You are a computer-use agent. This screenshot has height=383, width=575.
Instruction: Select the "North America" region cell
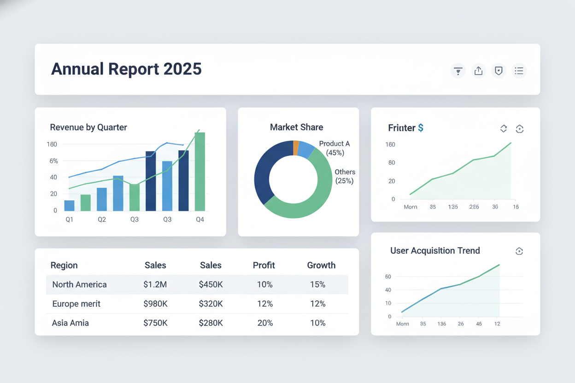[79, 284]
